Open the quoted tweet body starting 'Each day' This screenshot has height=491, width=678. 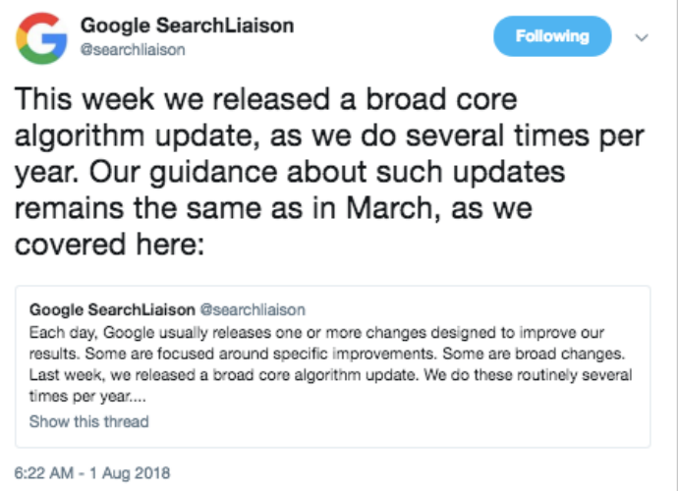tap(330, 364)
